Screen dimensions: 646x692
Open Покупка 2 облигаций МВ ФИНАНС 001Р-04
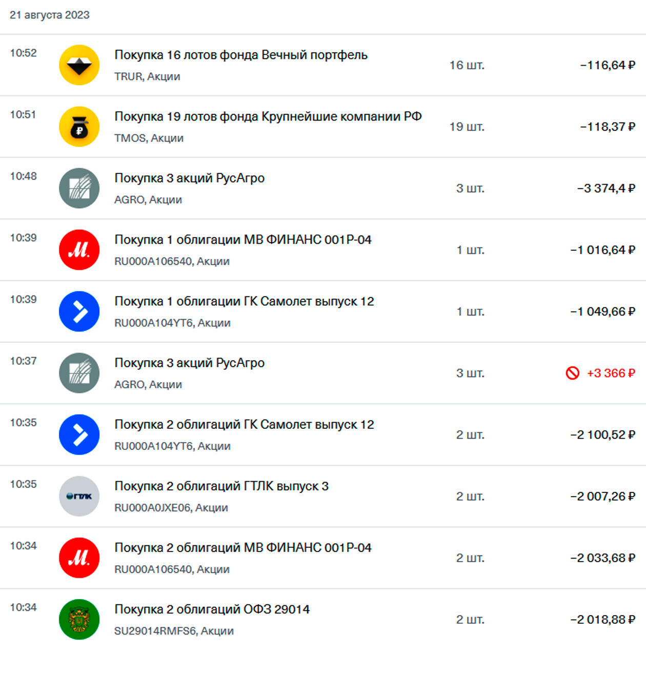click(323, 558)
